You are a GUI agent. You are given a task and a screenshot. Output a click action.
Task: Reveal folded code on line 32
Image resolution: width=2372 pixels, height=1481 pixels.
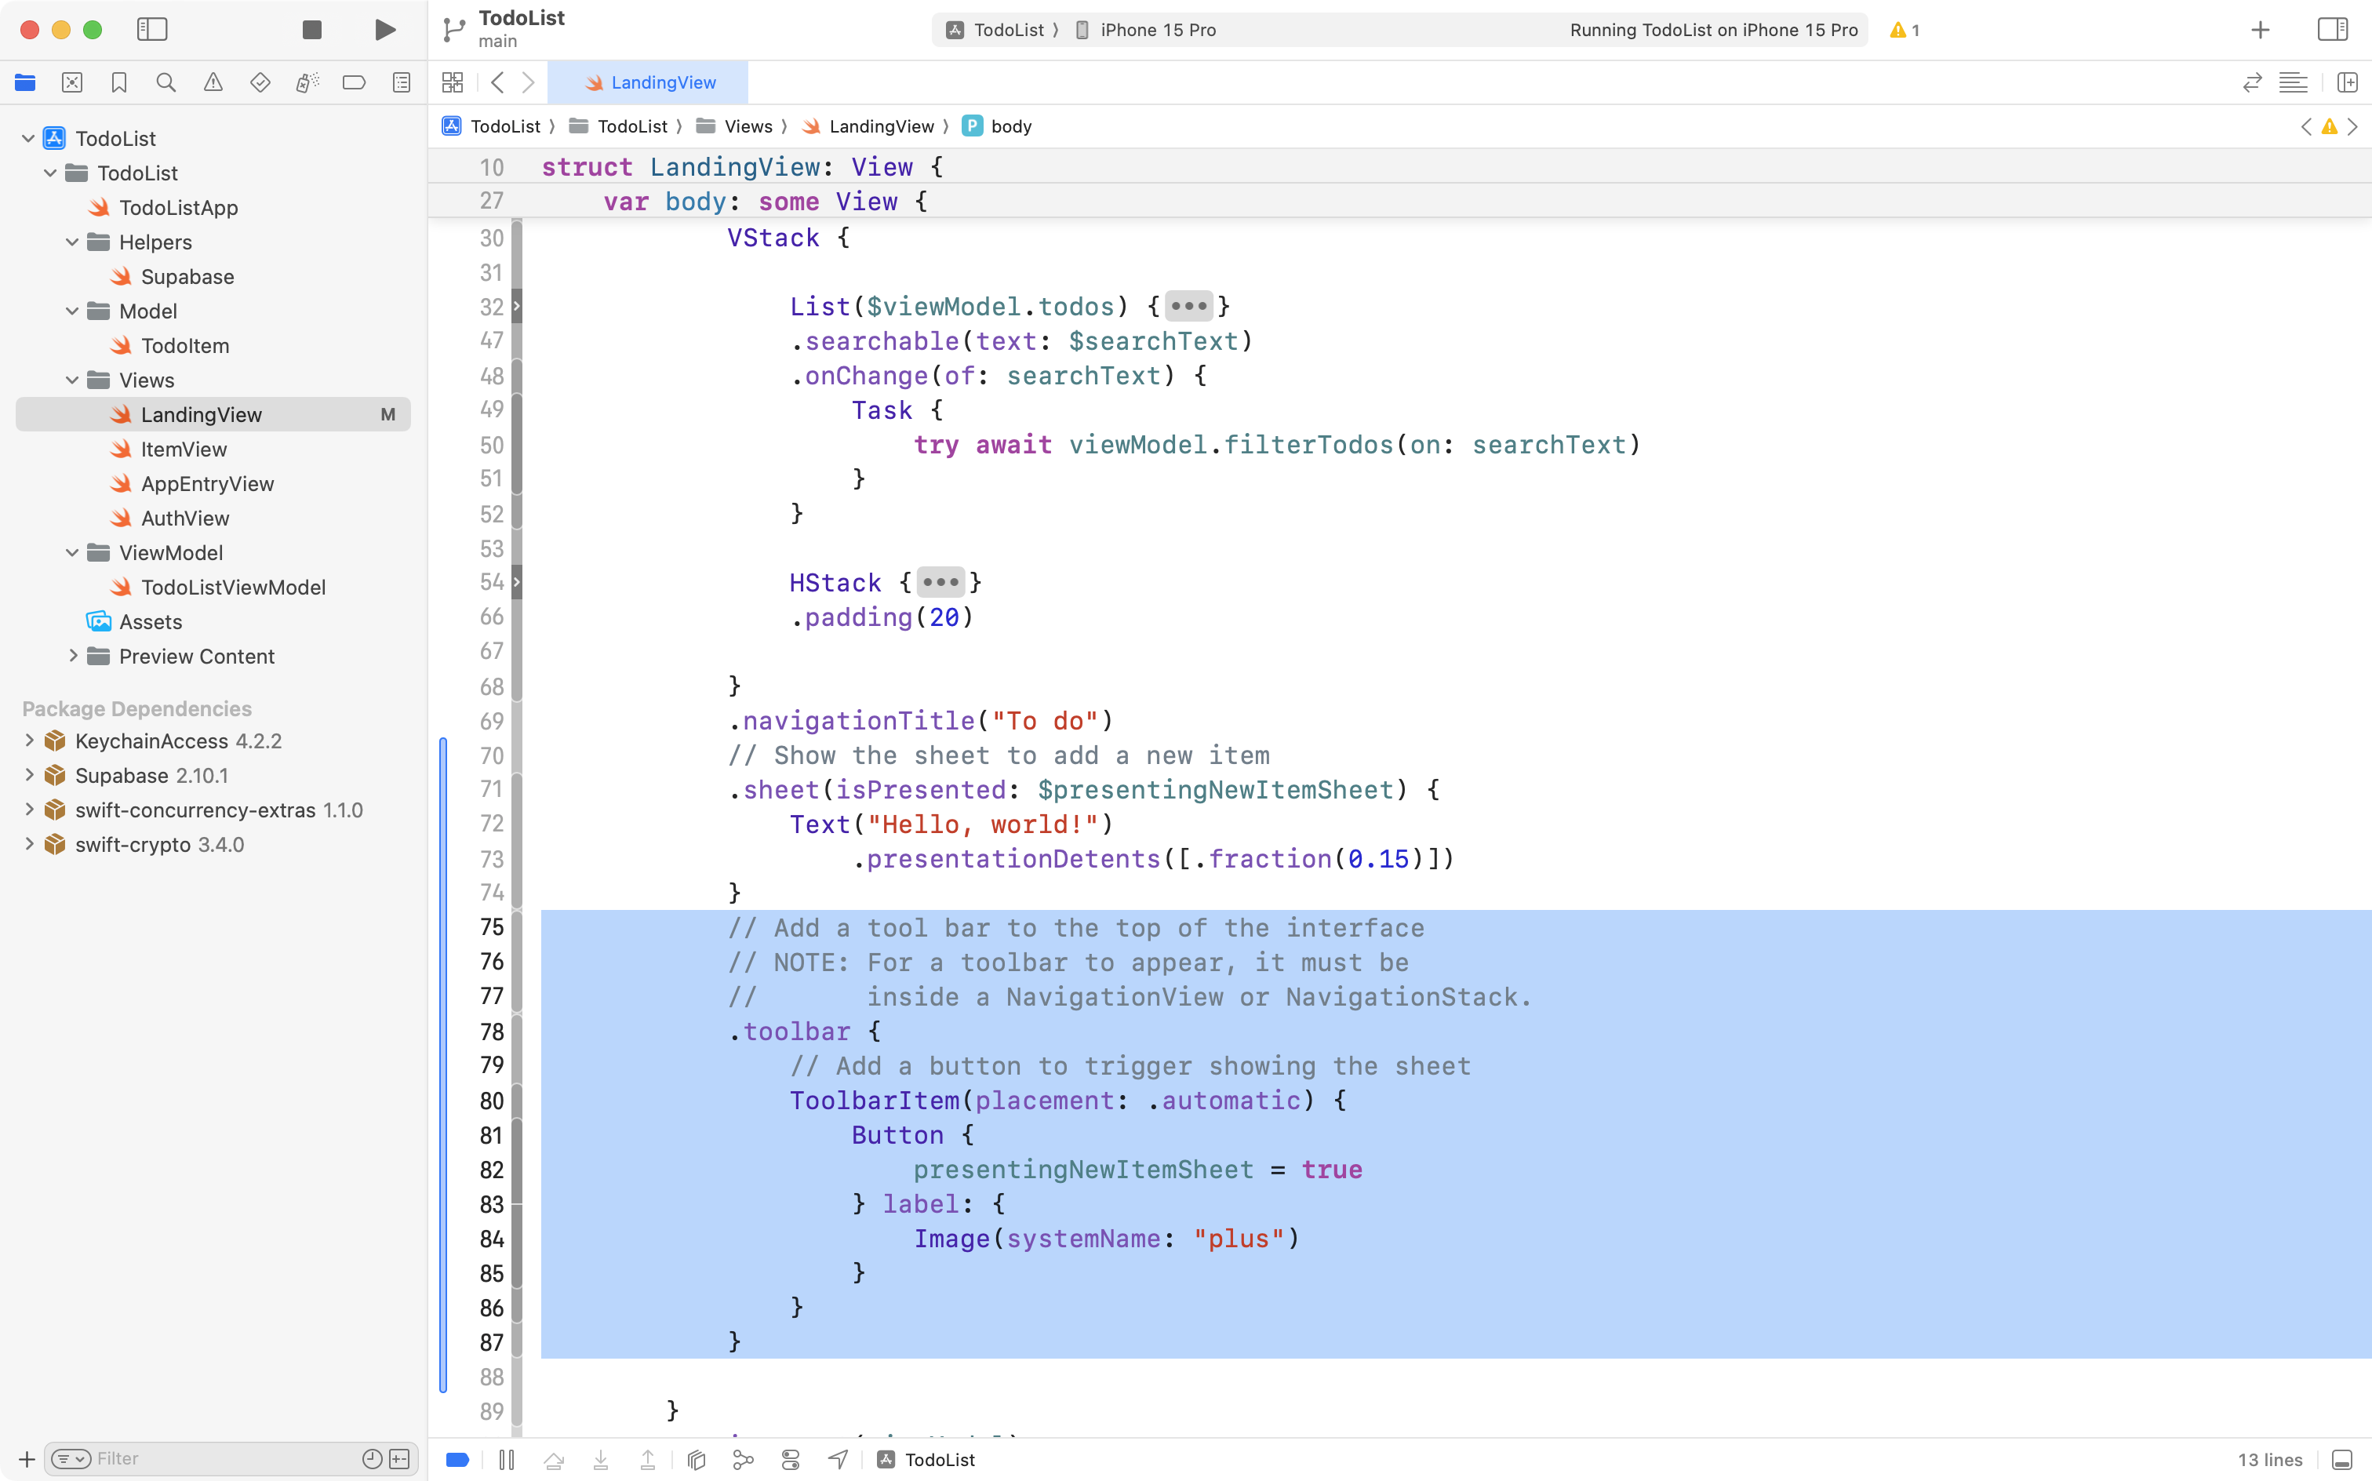point(1188,306)
